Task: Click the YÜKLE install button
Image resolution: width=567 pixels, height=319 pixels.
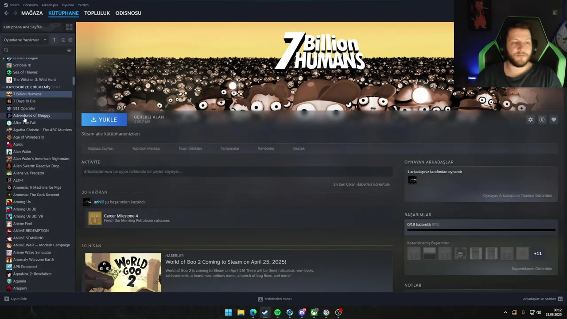Action: pyautogui.click(x=104, y=120)
